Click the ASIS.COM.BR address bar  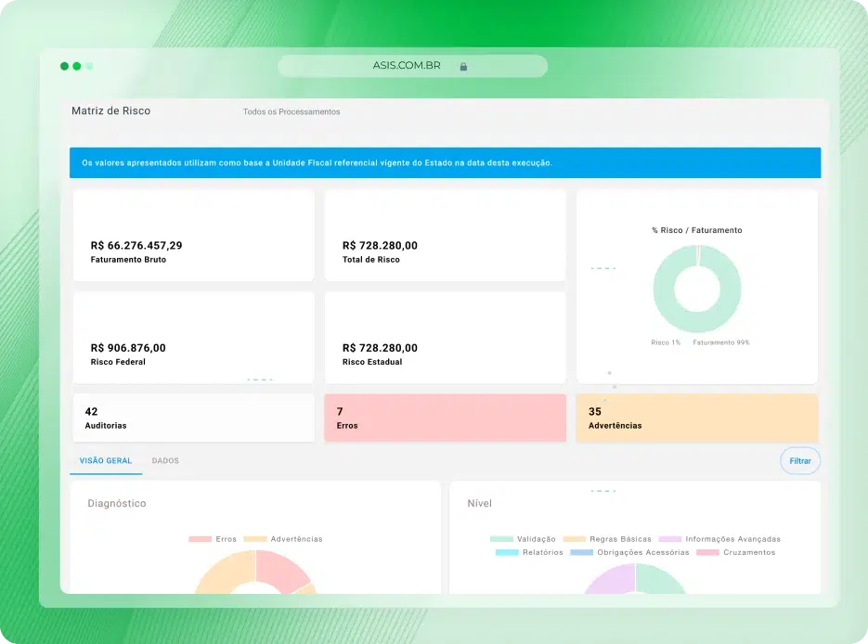point(412,66)
